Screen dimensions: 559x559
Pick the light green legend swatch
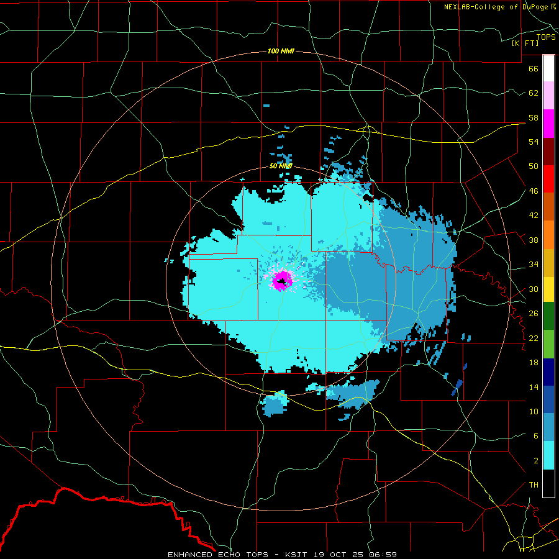548,344
